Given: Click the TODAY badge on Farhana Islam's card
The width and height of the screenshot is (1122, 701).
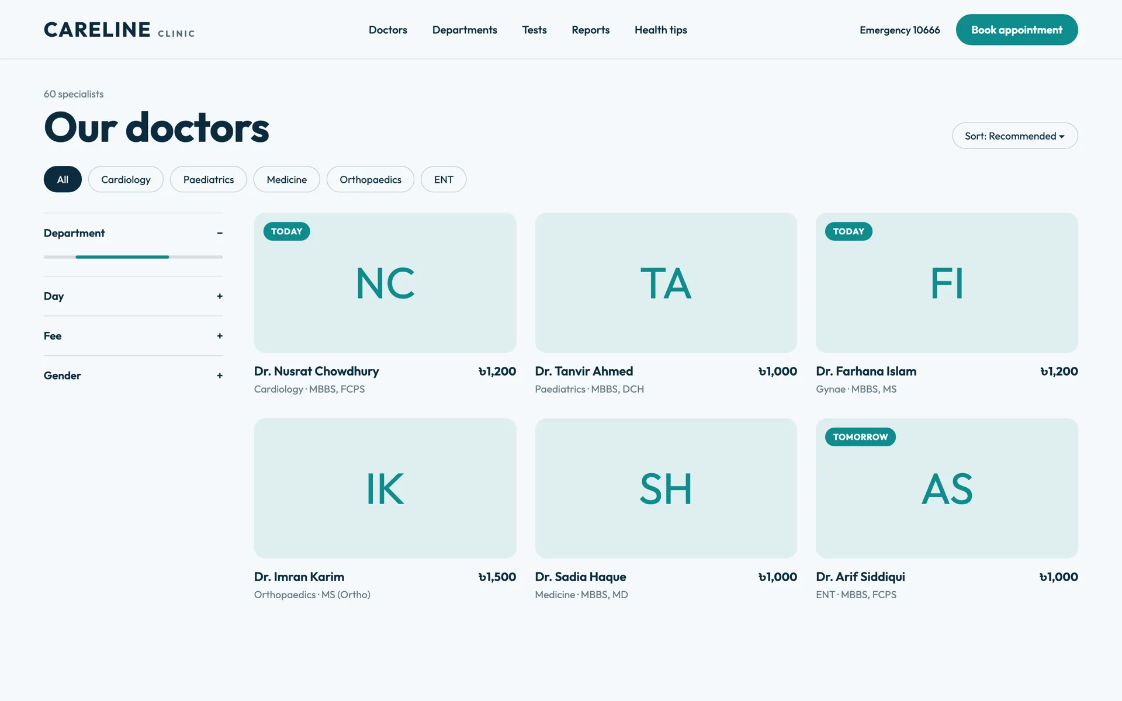Looking at the screenshot, I should [x=849, y=231].
